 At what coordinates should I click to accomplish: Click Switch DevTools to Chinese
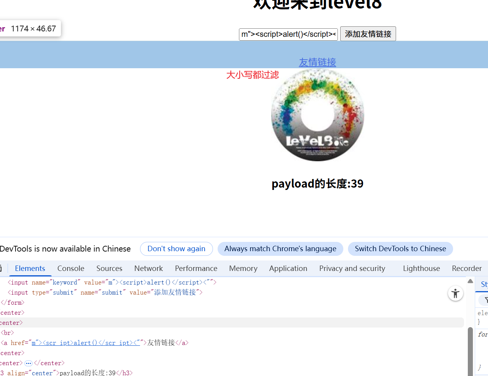coord(400,249)
